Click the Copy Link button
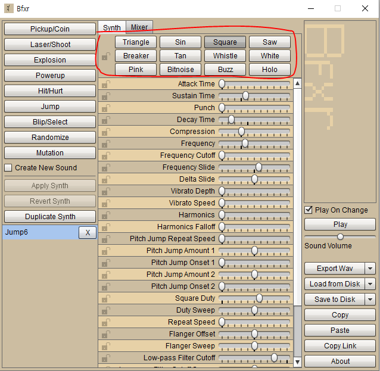This screenshot has width=380, height=371. coord(340,345)
